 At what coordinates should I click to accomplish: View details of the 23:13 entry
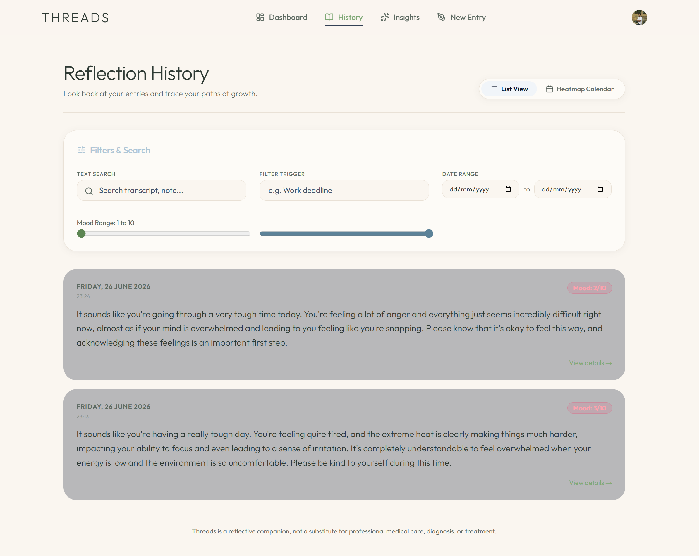590,483
